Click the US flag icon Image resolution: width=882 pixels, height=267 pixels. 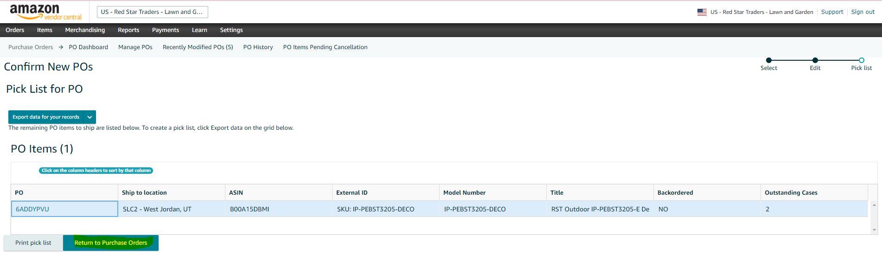(x=702, y=12)
